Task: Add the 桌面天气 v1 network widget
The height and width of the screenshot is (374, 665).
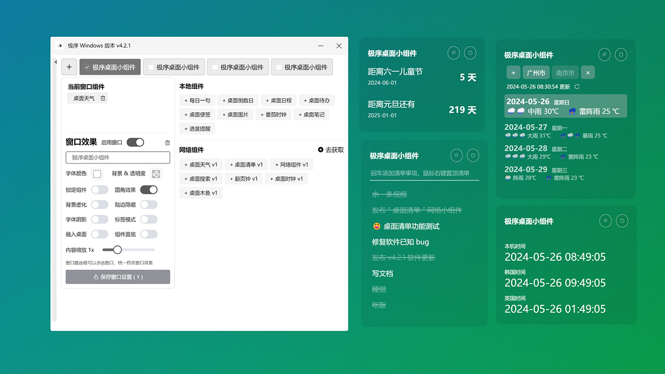Action: tap(201, 165)
